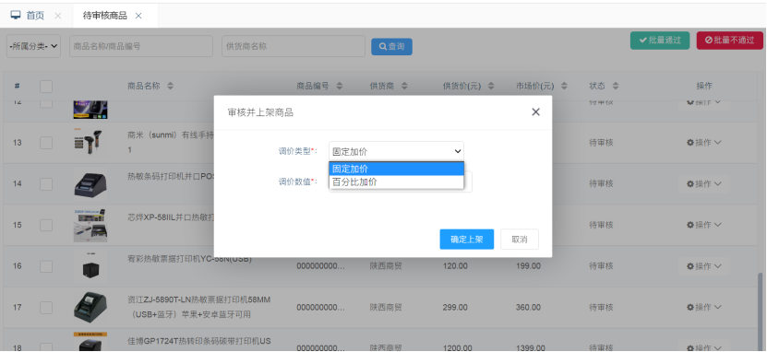Screen dimensions: 767x352
Task: Click the vertical table scrollbar
Action: tap(761, 312)
